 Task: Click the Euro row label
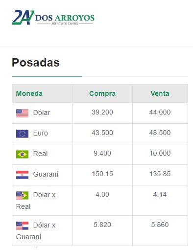pos(41,133)
